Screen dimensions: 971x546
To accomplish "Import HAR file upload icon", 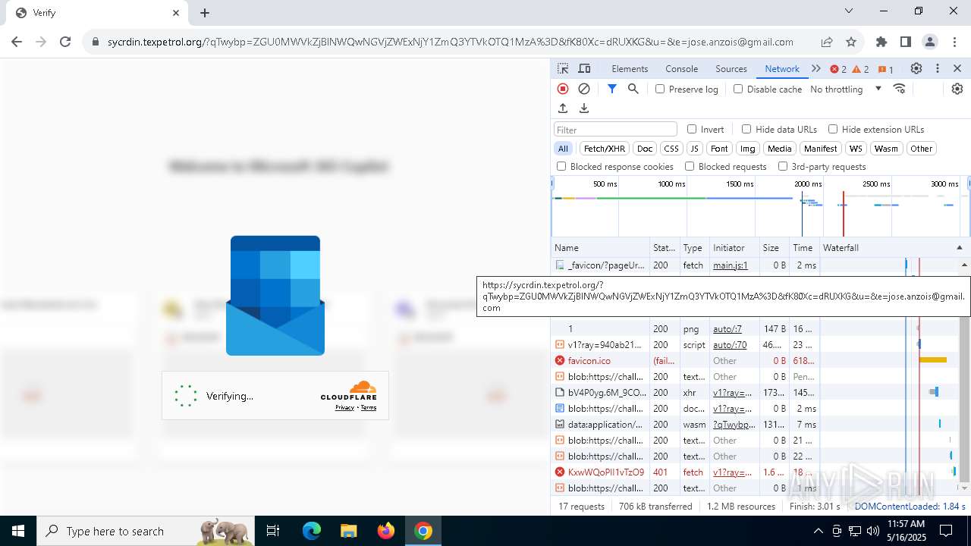I will tap(563, 108).
